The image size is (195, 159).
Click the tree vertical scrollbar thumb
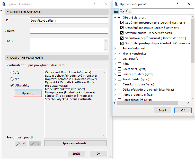click(192, 41)
